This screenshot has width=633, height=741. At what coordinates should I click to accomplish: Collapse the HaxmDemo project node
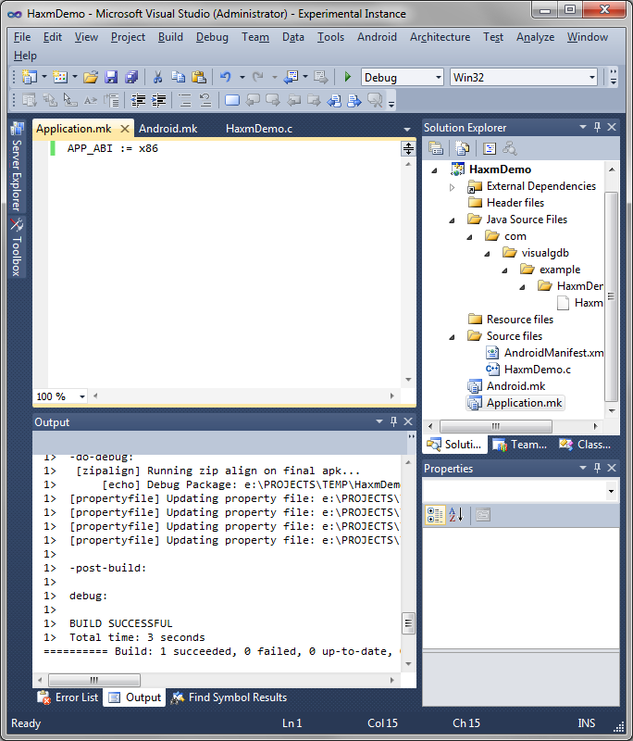(x=434, y=170)
